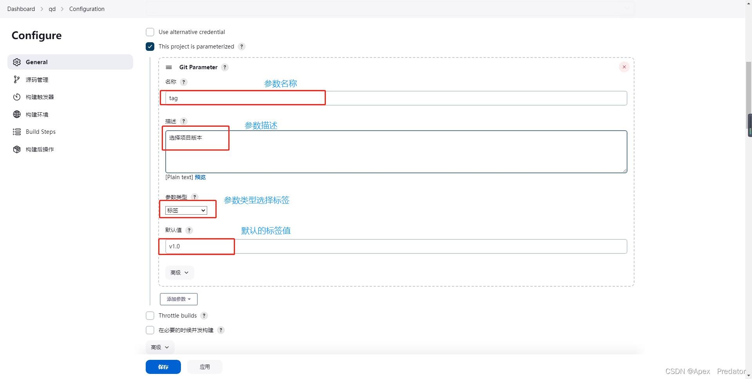Open help for 参数类型
The width and height of the screenshot is (752, 379).
click(x=195, y=197)
